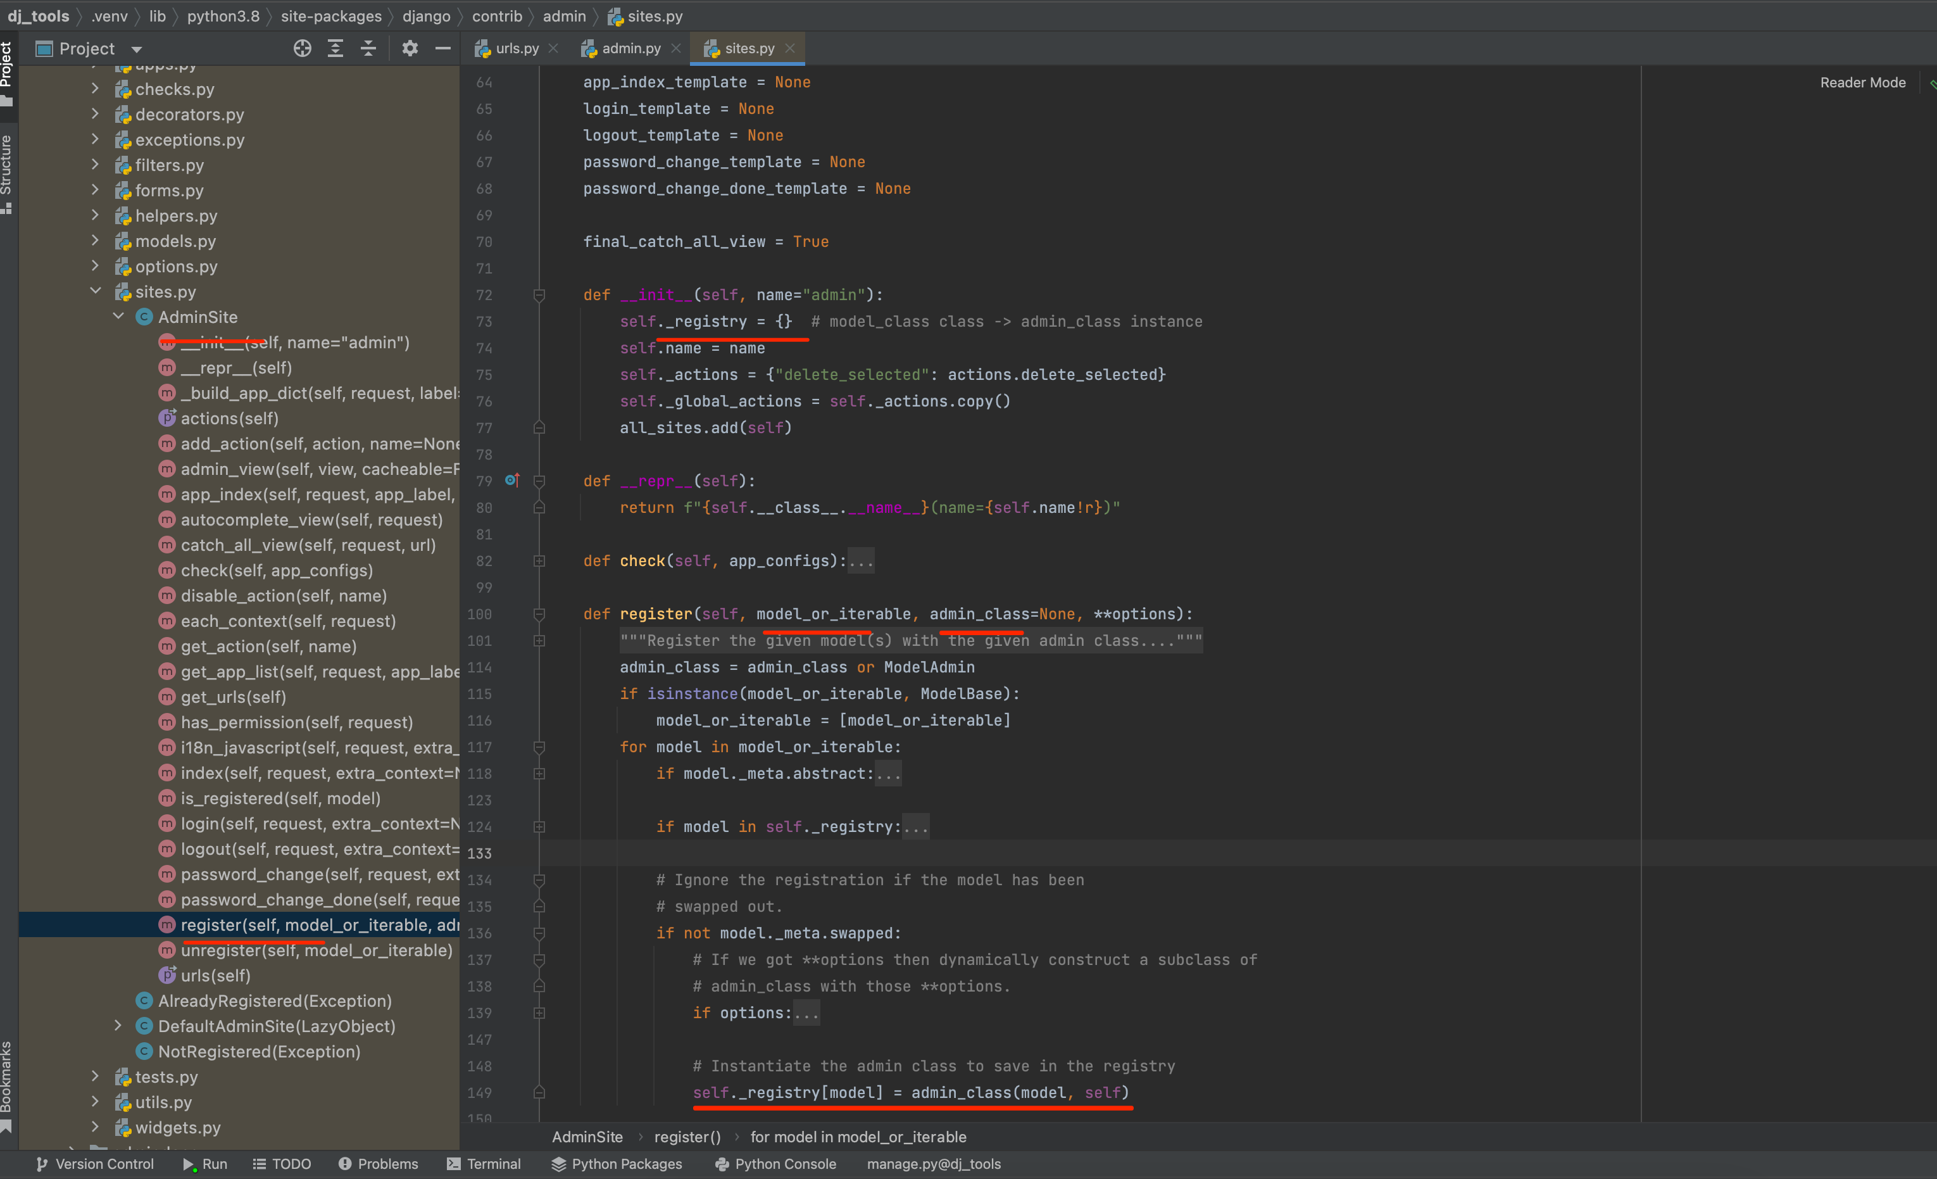Open the Project view dropdown arrow
This screenshot has height=1179, width=1937.
point(137,49)
